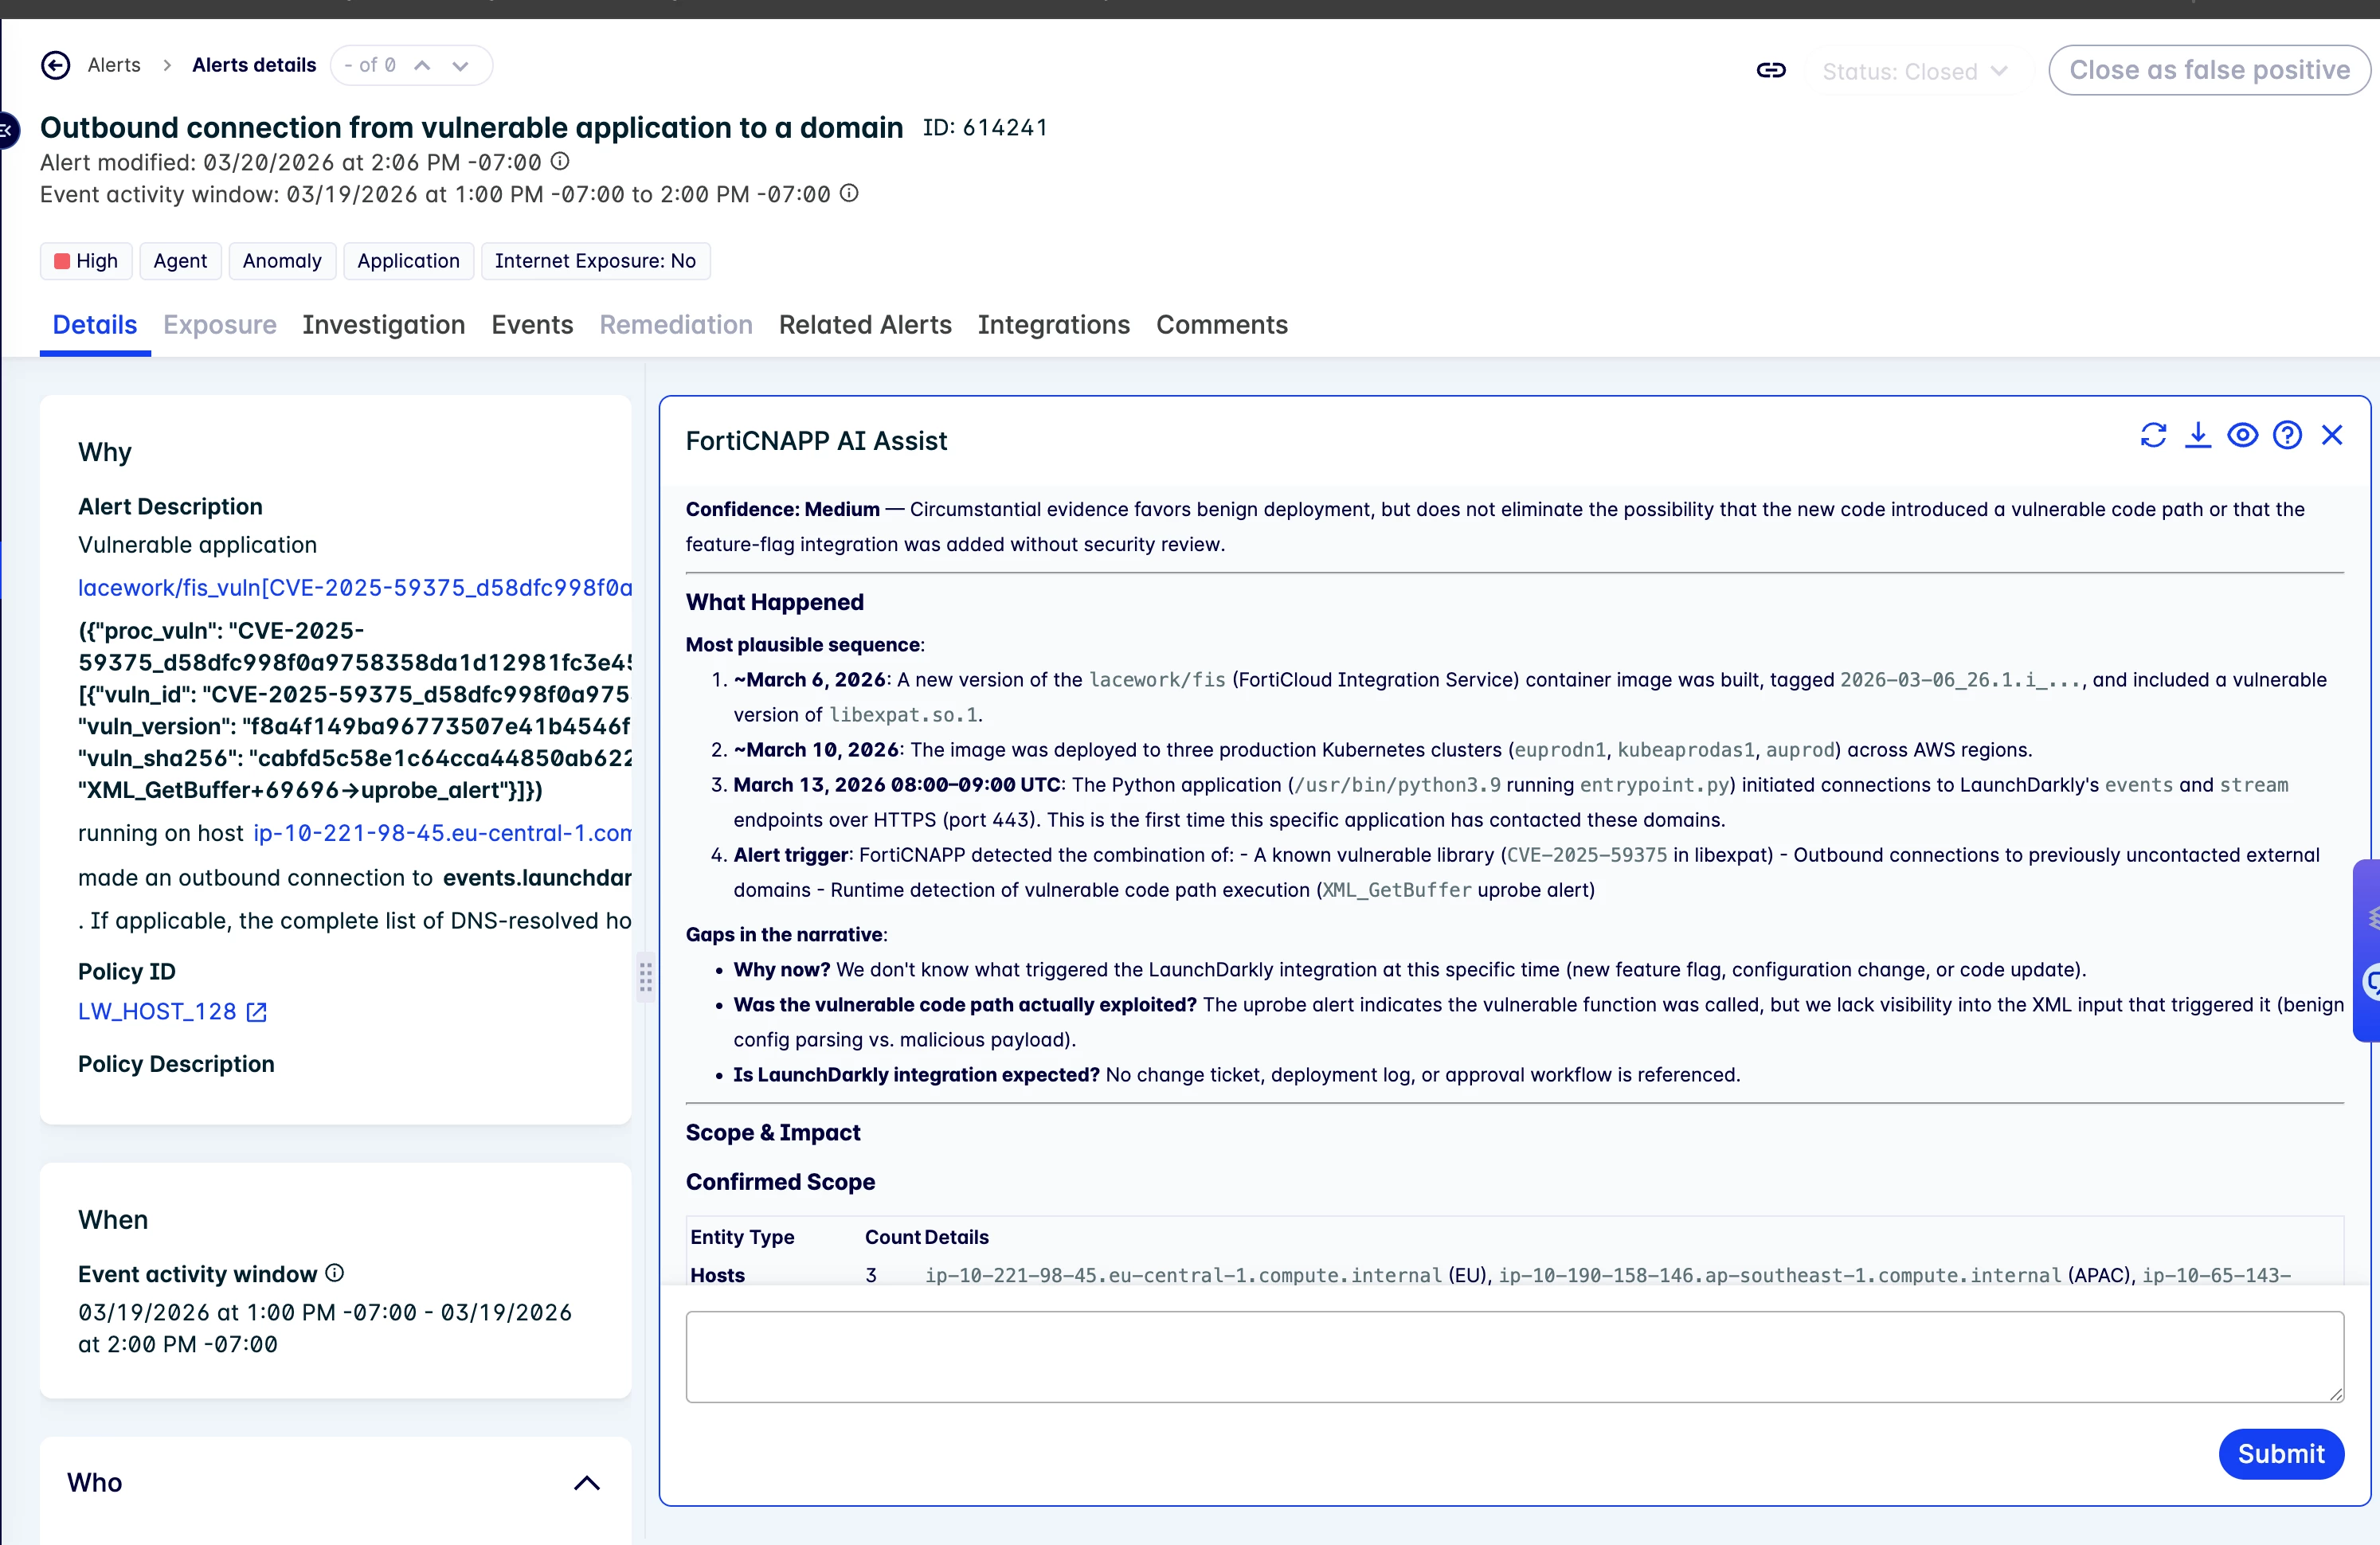
Task: Click Close as false positive button
Action: coord(2209,70)
